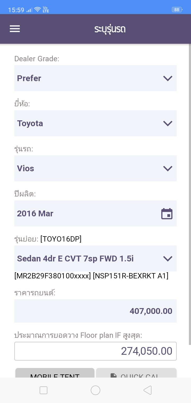
Task: Select the 407,000.00 car price field
Action: pos(95,311)
